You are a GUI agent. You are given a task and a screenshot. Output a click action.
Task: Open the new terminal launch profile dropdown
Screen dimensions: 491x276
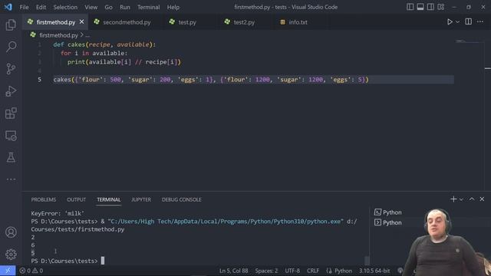[461, 199]
